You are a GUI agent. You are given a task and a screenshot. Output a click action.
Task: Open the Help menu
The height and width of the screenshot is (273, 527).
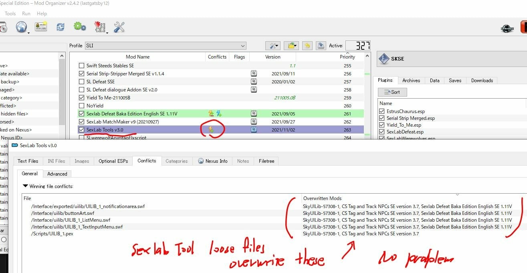(42, 13)
